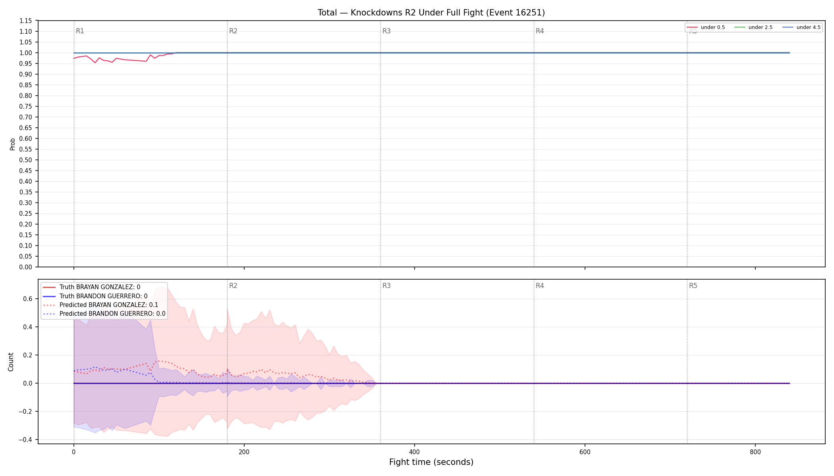
Task: Click the R4 round label in the Count chart
Action: [x=540, y=286]
